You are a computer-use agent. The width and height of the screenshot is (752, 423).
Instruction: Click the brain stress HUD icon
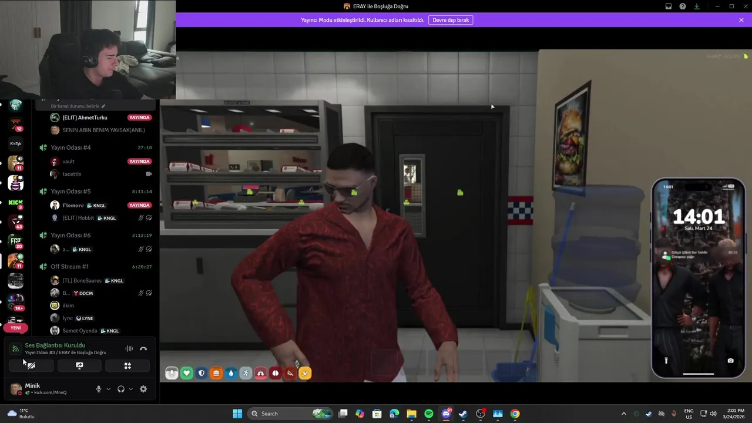[275, 373]
